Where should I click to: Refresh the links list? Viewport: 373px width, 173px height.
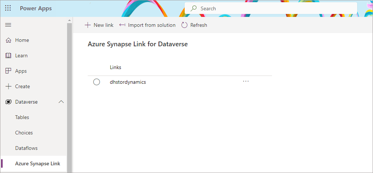[194, 25]
